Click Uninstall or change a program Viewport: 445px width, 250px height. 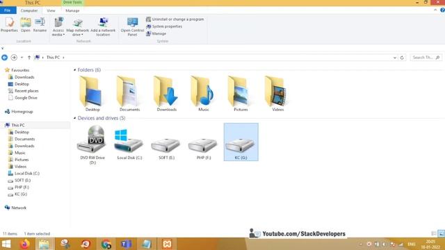(x=175, y=19)
